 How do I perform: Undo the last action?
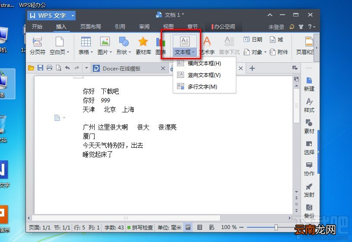[67, 68]
